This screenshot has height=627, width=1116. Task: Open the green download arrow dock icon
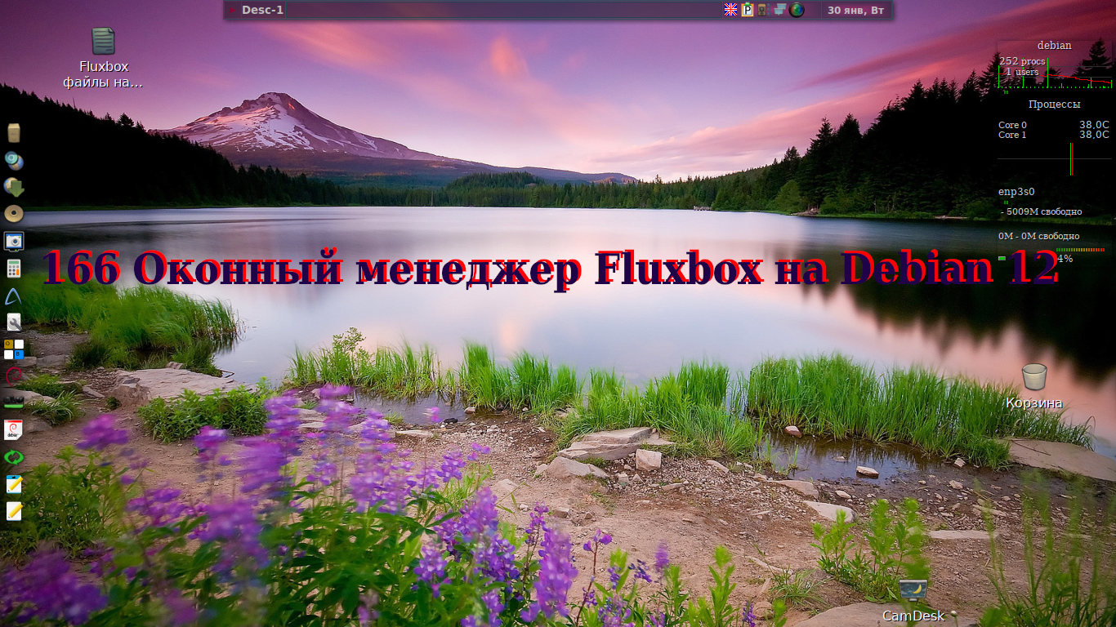tap(14, 187)
